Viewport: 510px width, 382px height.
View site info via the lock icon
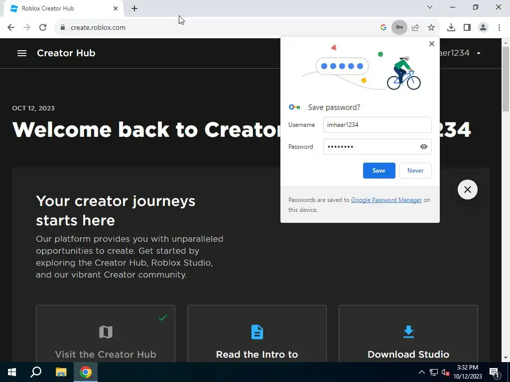click(63, 28)
